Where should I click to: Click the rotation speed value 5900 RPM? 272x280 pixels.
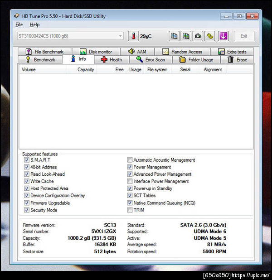click(214, 251)
